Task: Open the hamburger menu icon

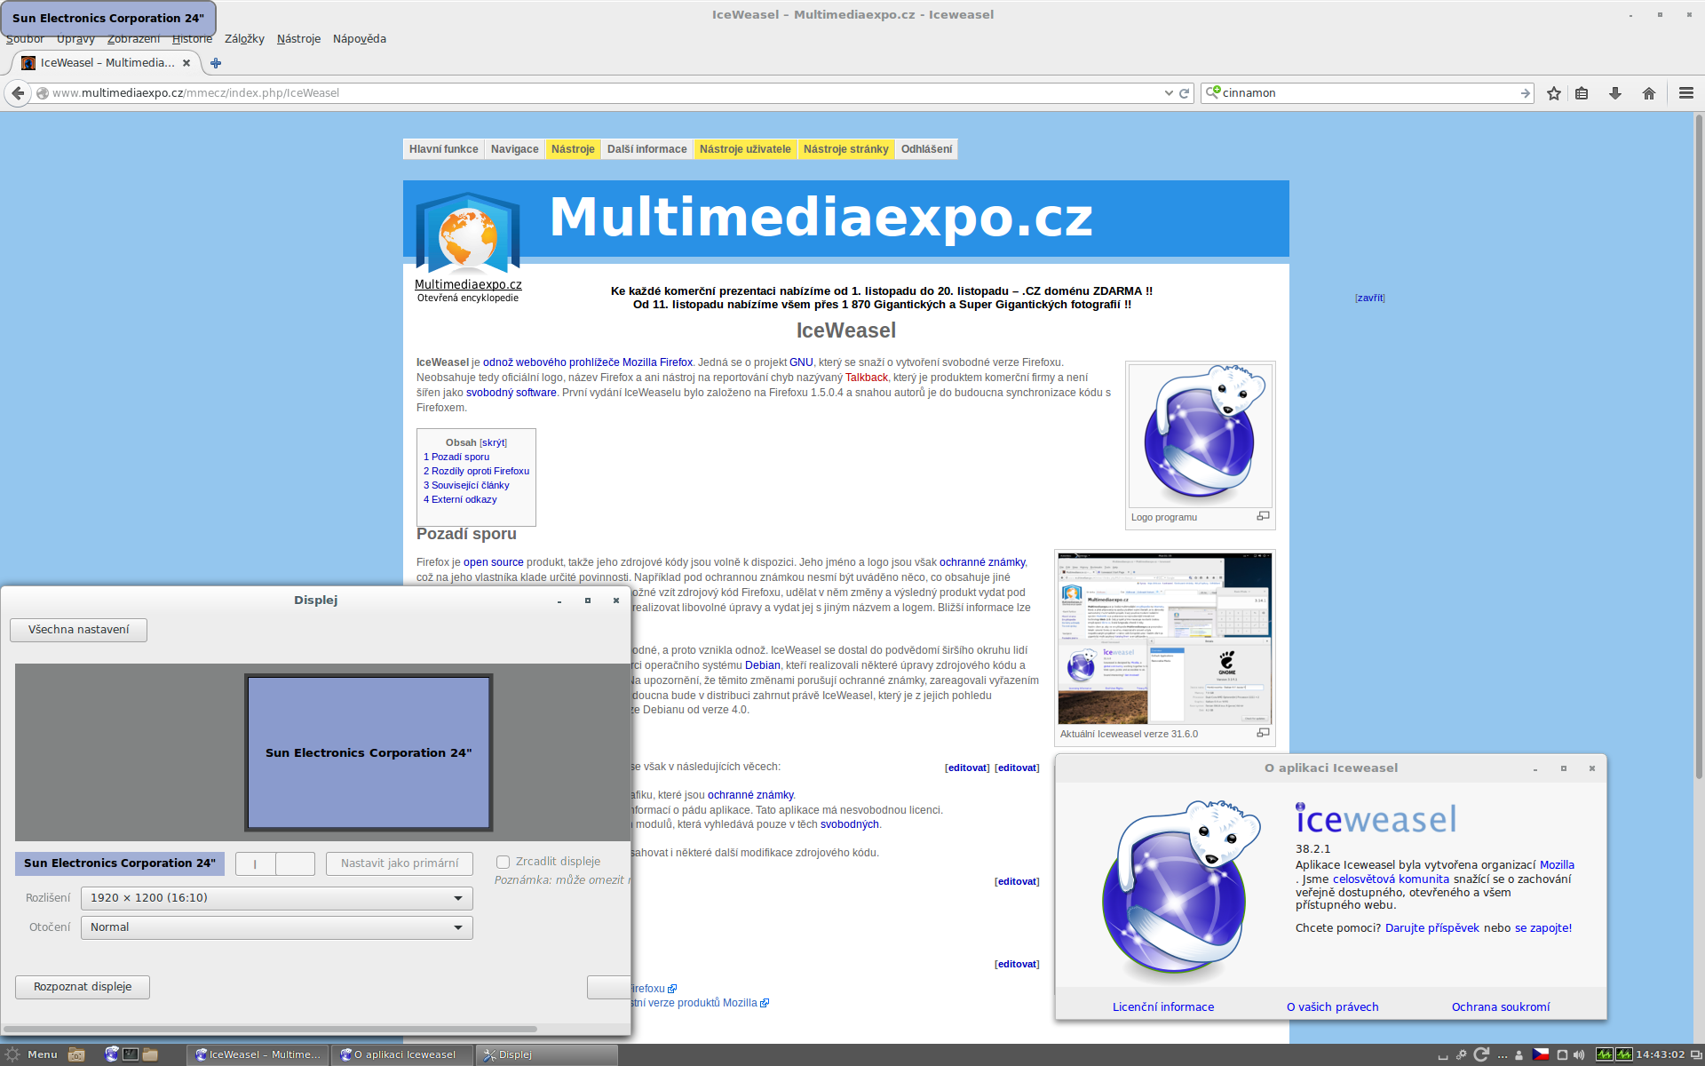Action: click(x=1685, y=93)
